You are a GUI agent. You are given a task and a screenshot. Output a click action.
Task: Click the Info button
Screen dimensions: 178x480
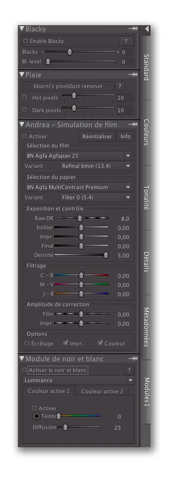[x=125, y=136]
